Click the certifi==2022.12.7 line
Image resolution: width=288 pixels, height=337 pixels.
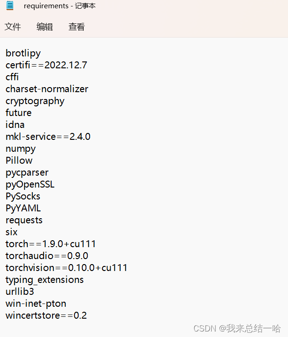(46, 65)
